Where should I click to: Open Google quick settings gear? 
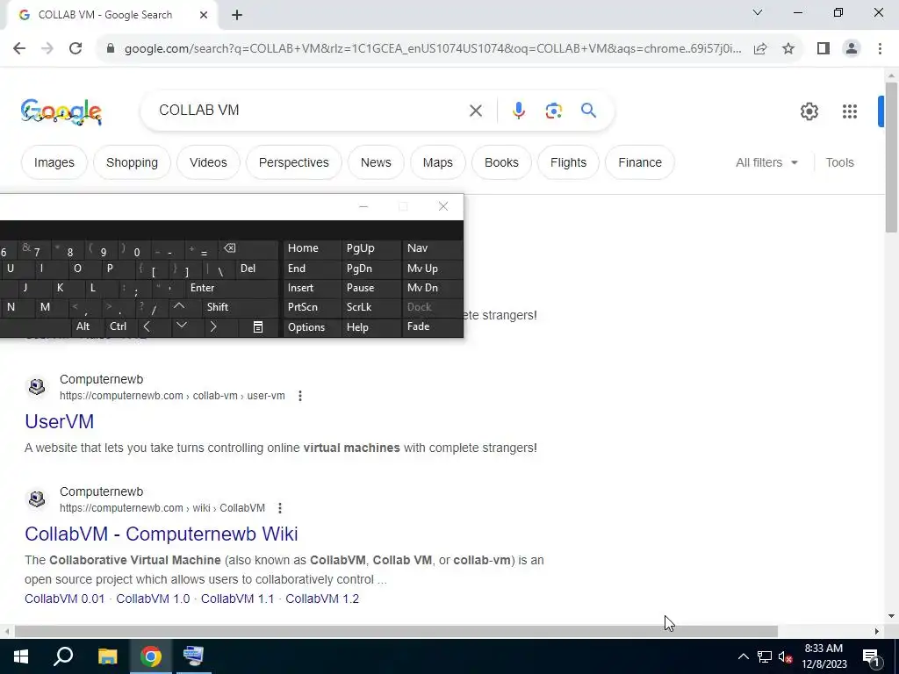click(809, 111)
